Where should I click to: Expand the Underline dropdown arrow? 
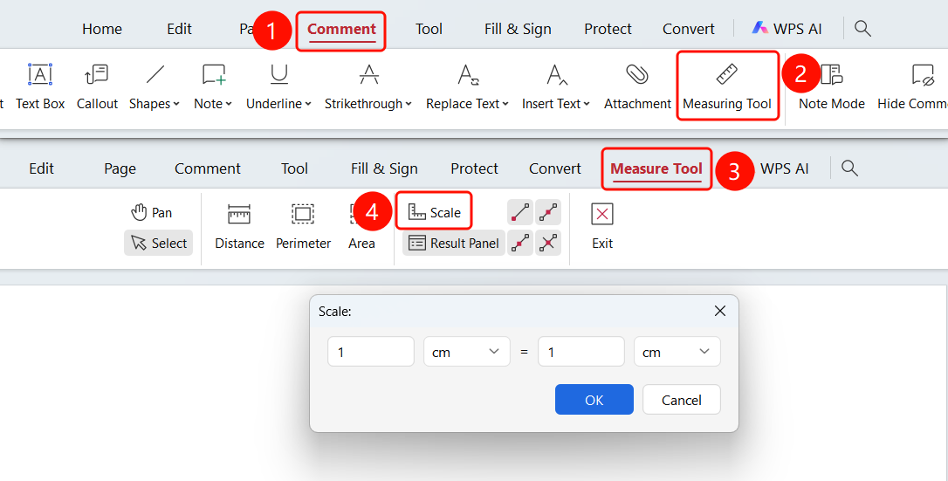click(x=308, y=104)
